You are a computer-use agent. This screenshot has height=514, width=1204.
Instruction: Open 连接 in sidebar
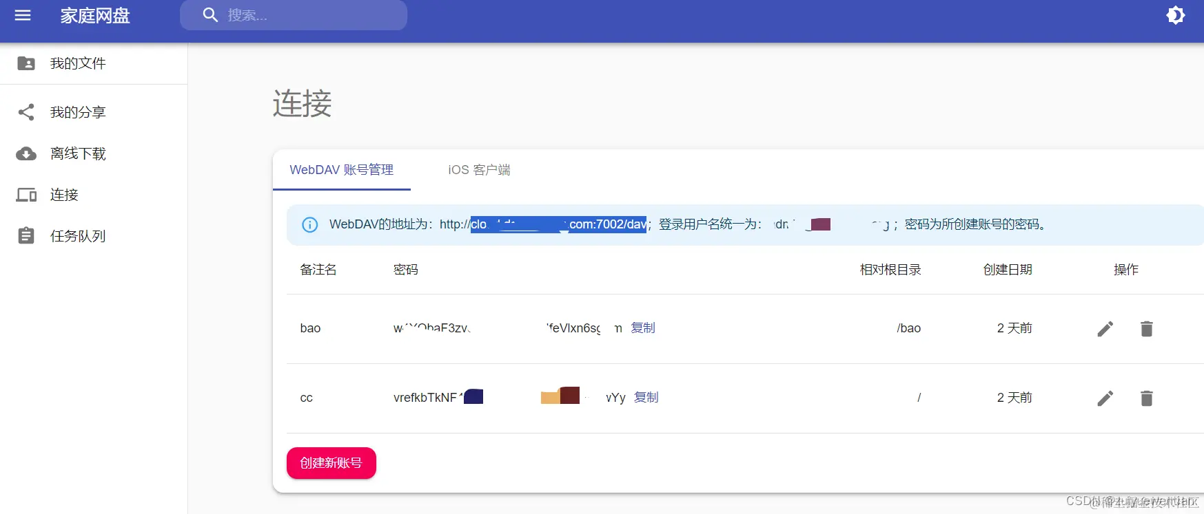click(x=94, y=195)
